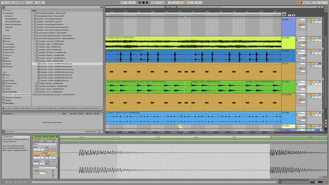
Task: Open lime Audio track input type chooser
Action: pos(301,38)
